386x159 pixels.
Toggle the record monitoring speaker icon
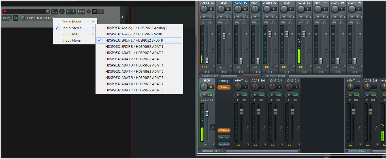click(x=16, y=18)
